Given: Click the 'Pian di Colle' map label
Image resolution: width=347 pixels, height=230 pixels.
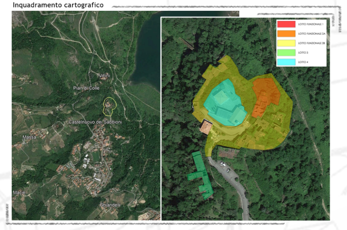Looking at the screenshot, I should click(86, 88).
